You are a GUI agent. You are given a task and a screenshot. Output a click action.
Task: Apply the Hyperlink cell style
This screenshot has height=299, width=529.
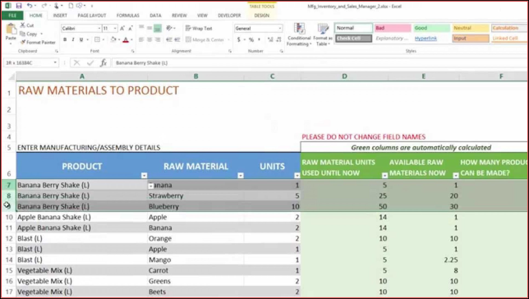[426, 38]
